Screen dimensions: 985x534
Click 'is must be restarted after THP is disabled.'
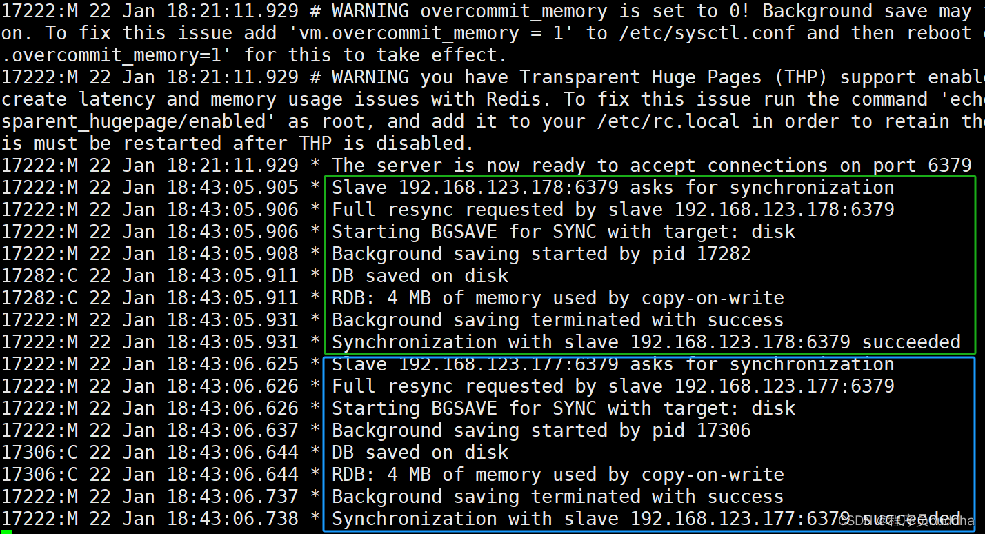[x=238, y=144]
